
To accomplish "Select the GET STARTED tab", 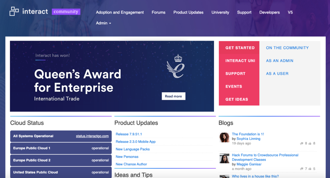I will [240, 48].
